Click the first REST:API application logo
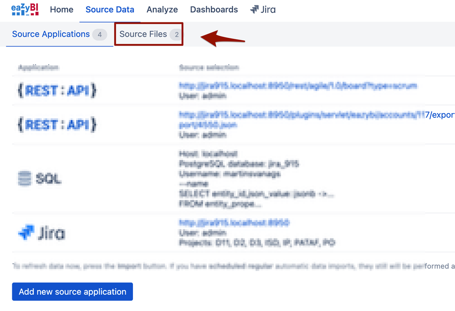 click(57, 90)
